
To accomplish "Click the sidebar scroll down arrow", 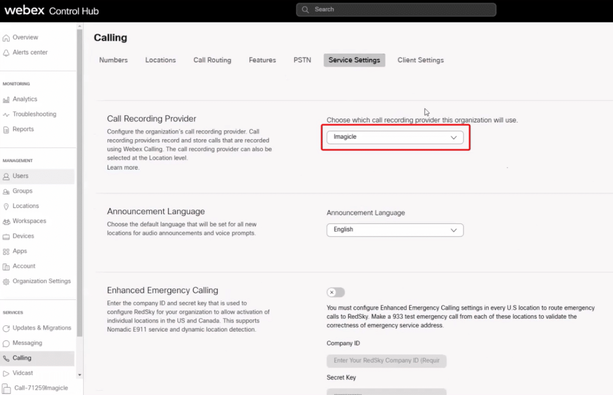I will [79, 375].
